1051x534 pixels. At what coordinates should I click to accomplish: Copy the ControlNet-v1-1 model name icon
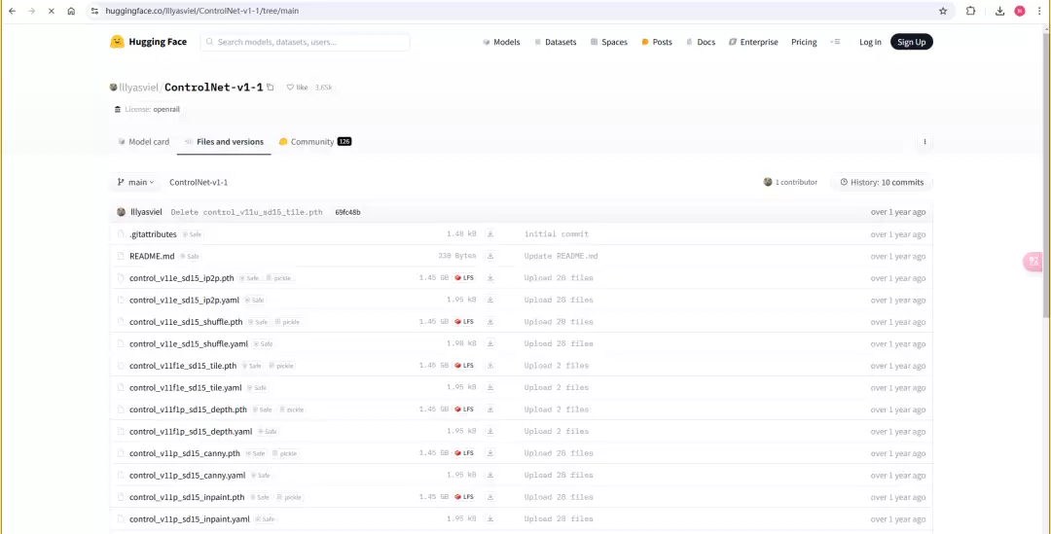tap(271, 88)
